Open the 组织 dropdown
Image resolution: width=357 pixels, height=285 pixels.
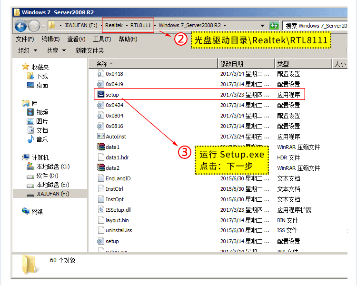coord(28,50)
